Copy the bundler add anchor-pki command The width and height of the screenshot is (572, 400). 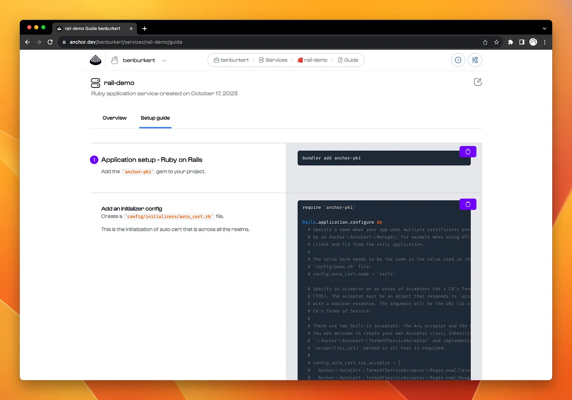click(x=468, y=152)
